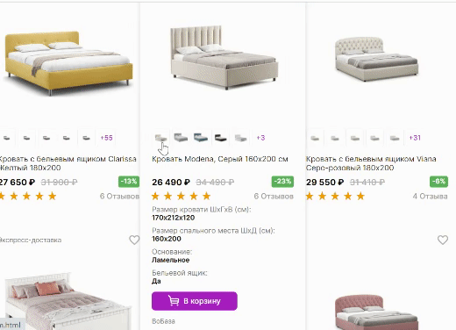Open the Viana Серо-розовый bed product link
456x330 pixels.
(371, 163)
